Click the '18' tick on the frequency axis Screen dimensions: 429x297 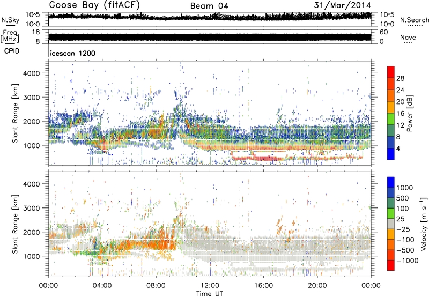click(36, 32)
